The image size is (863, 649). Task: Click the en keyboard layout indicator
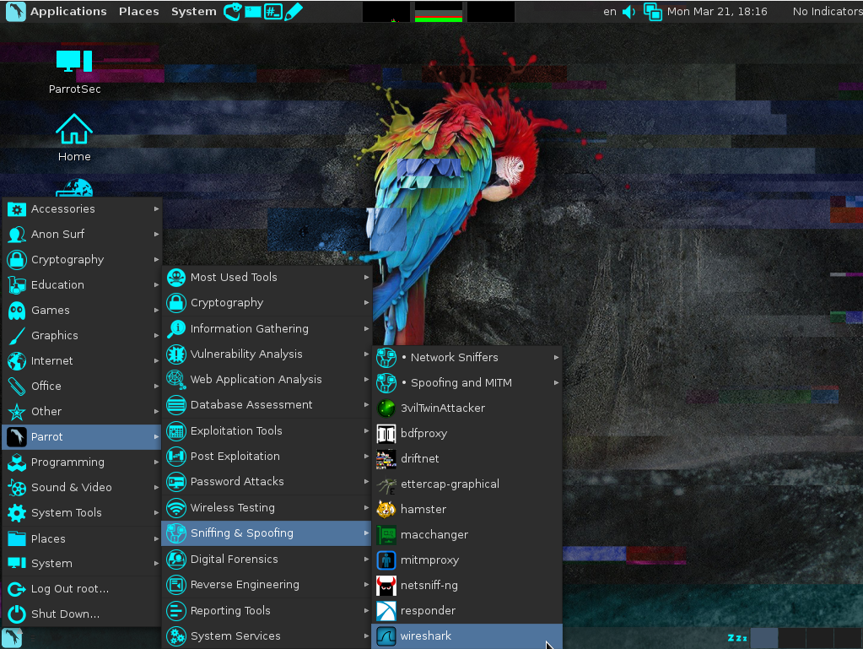[610, 12]
